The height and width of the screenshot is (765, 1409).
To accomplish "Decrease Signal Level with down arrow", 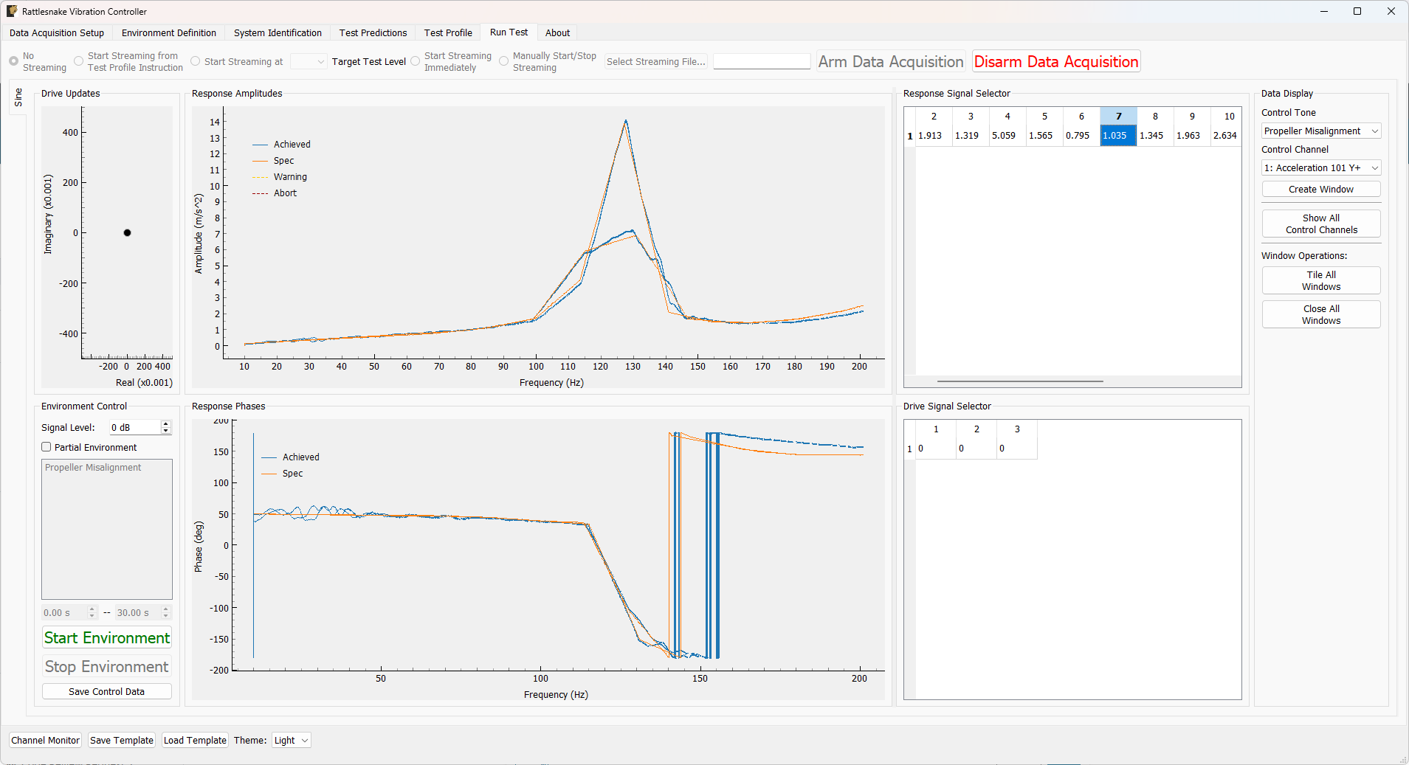I will tap(166, 432).
